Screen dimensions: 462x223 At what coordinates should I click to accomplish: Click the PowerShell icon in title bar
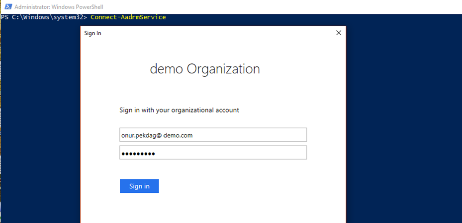(8, 6)
